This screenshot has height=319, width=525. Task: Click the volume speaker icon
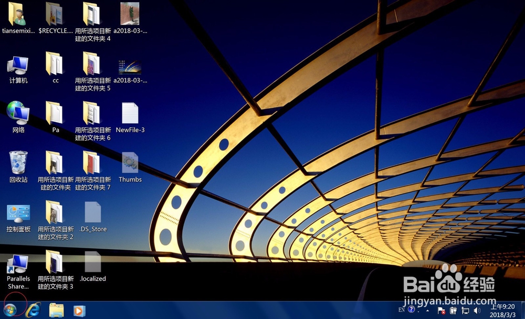[x=477, y=311]
